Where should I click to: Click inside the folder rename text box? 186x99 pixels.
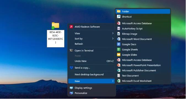tap(55, 39)
